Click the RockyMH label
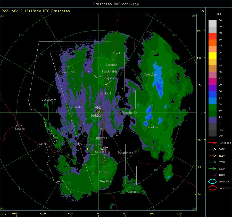 pyautogui.click(x=68, y=72)
